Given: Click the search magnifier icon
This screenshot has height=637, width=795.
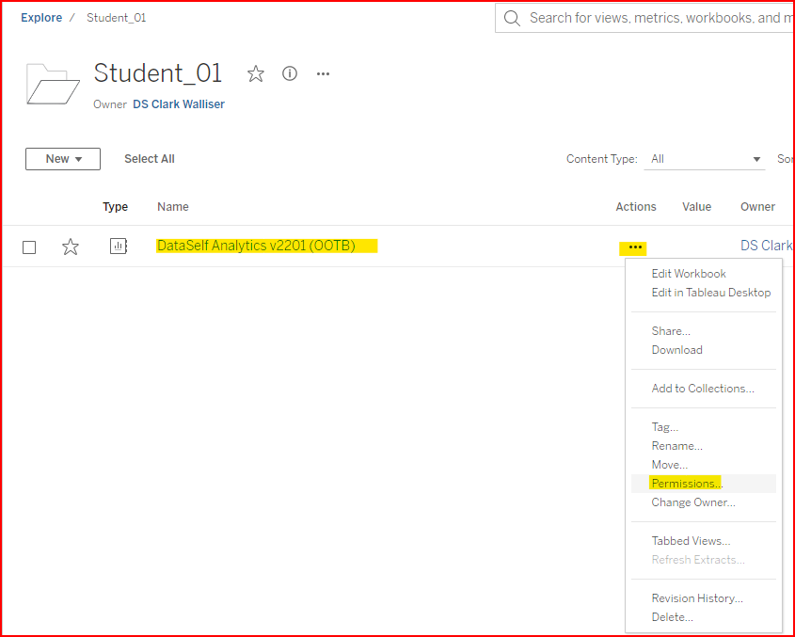Looking at the screenshot, I should 512,18.
